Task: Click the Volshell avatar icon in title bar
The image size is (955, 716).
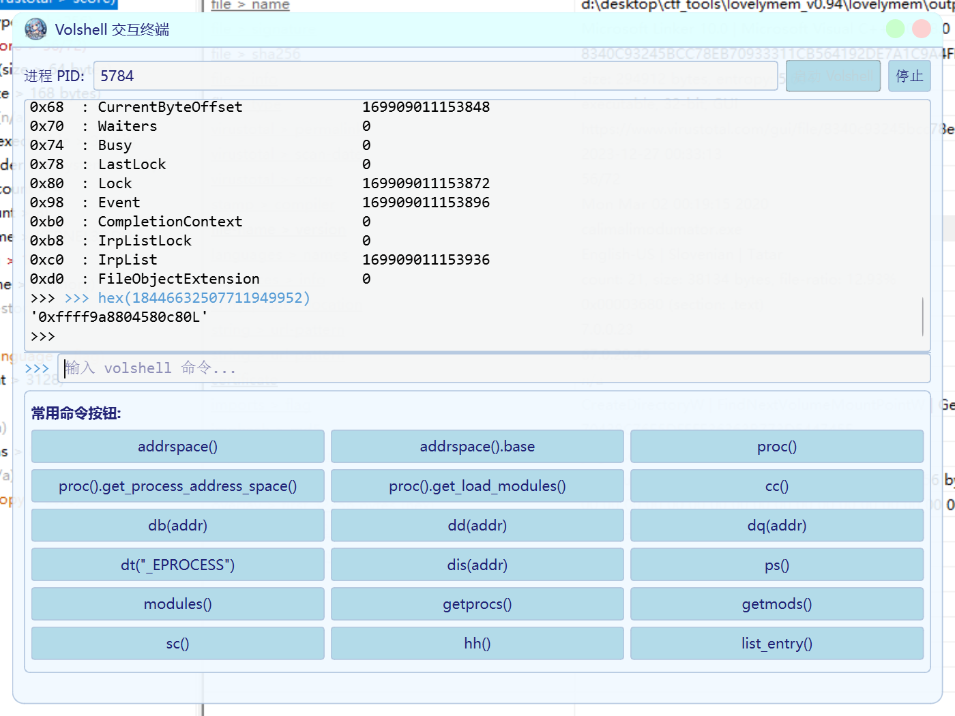Action: (36, 29)
